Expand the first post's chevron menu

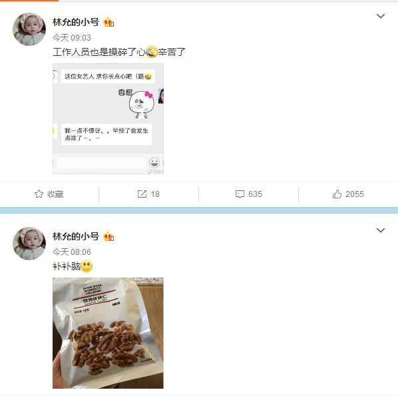click(x=381, y=16)
